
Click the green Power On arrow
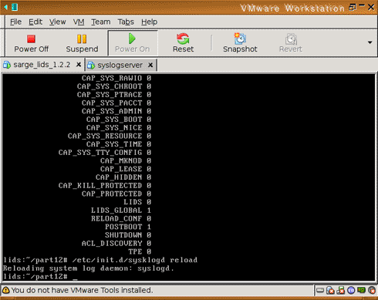pos(132,39)
